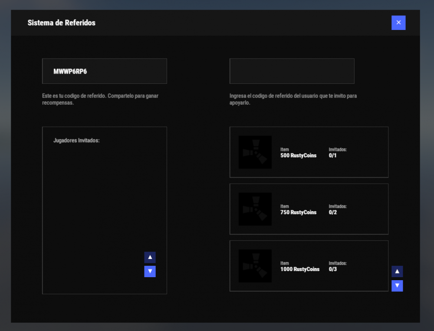Screen dimensions: 434x331
Task: Click the Invitados 0/1 progress counter
Action: coord(333,156)
